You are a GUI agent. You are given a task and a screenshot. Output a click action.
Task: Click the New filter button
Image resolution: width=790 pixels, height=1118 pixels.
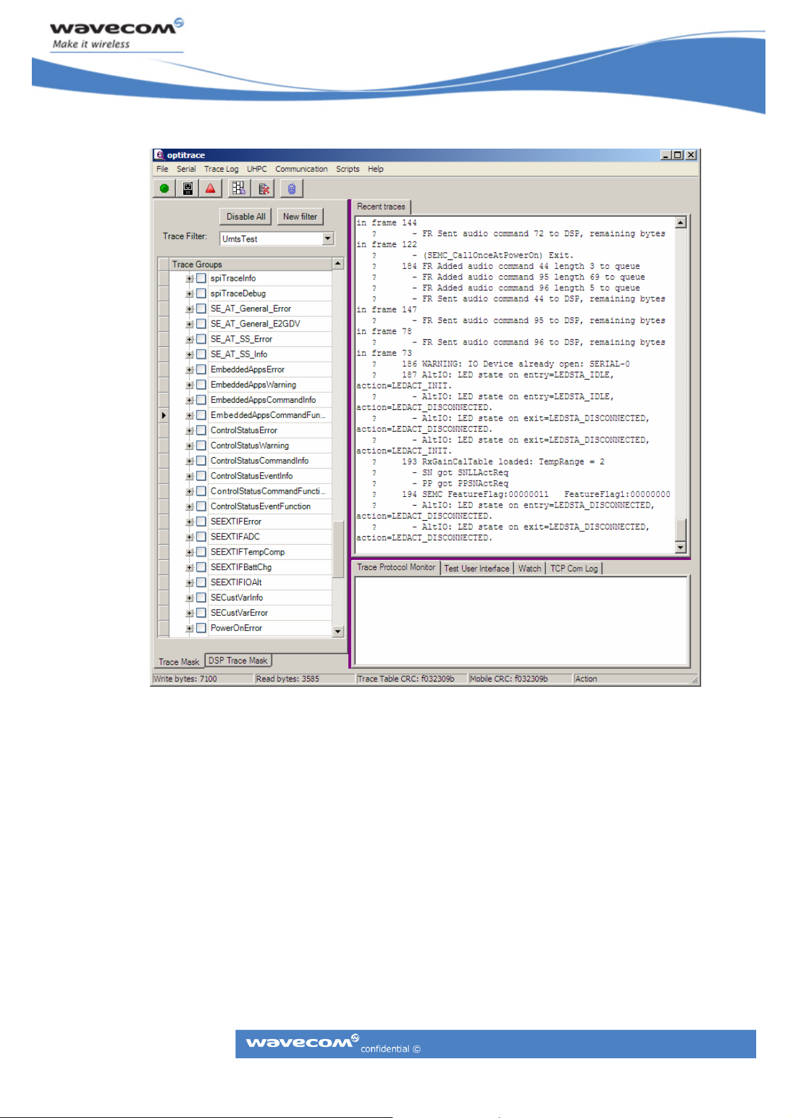point(300,216)
